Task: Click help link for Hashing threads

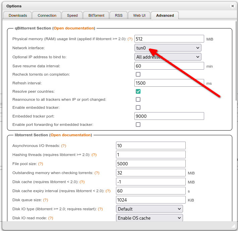Action: coord(94,155)
